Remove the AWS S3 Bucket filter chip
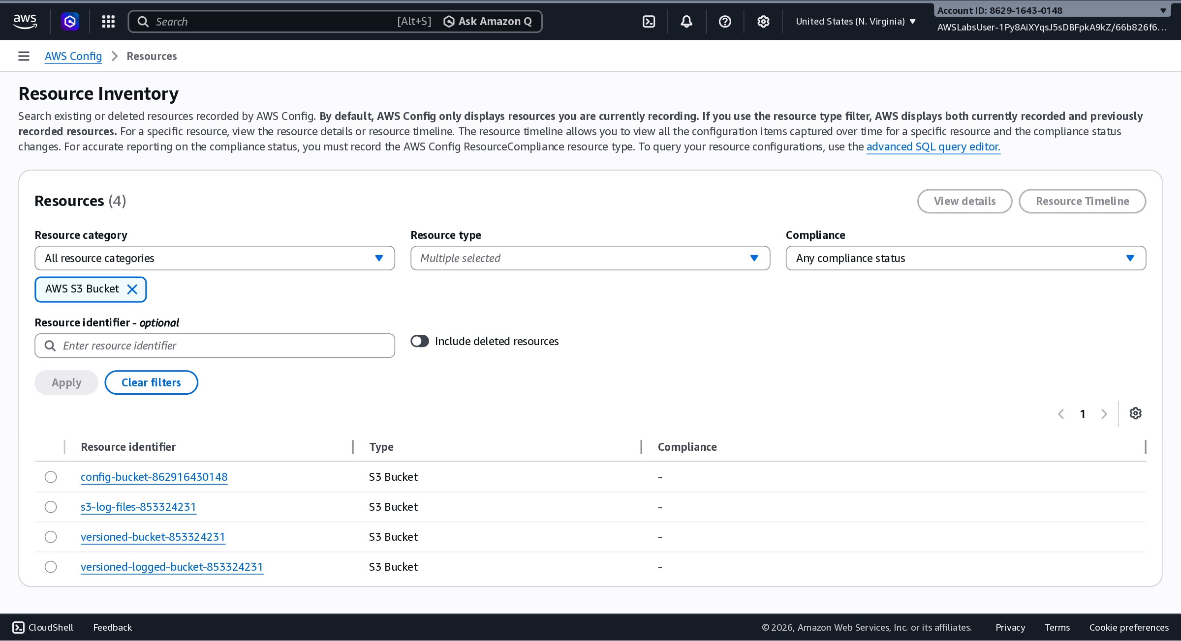The width and height of the screenshot is (1181, 641). (x=132, y=289)
